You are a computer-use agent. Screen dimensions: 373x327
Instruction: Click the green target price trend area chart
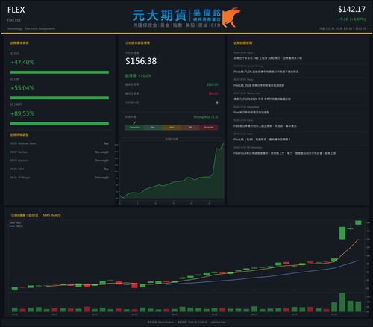(172, 172)
